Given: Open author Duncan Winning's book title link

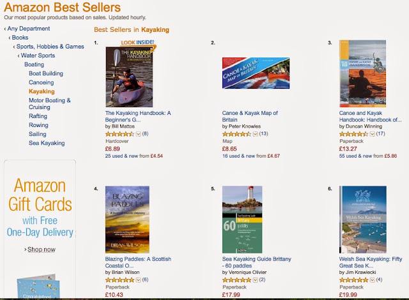Looking at the screenshot, I should (370, 116).
